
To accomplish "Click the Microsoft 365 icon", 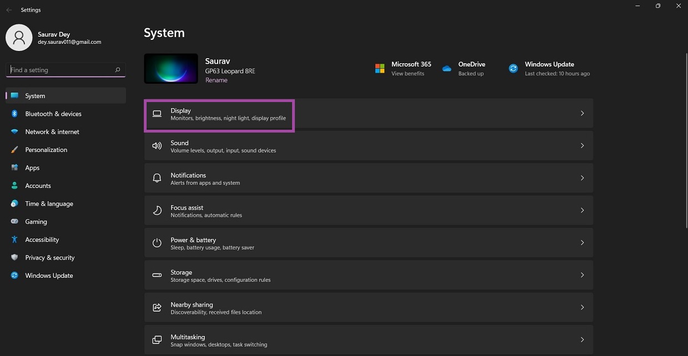I will click(x=380, y=68).
